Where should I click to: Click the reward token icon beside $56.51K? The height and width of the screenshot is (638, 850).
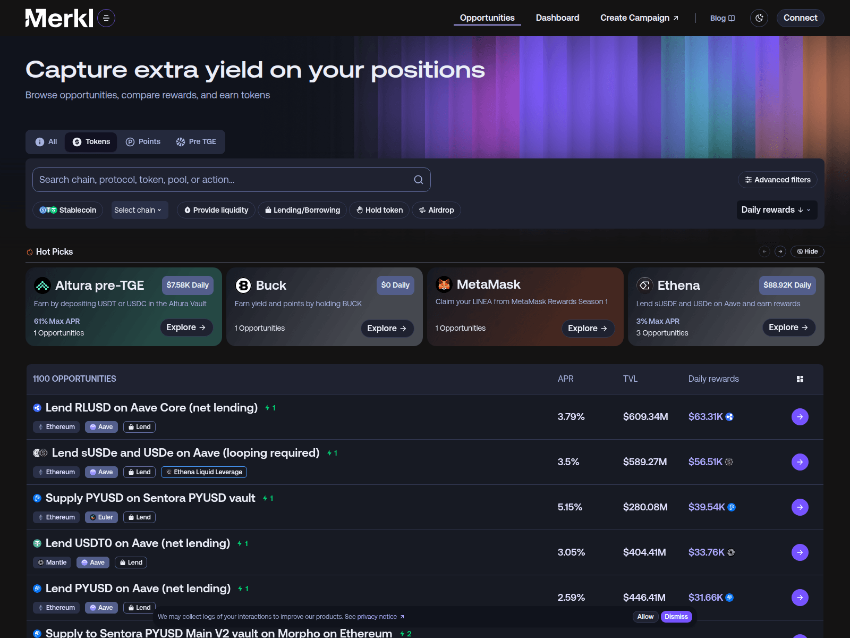tap(729, 462)
